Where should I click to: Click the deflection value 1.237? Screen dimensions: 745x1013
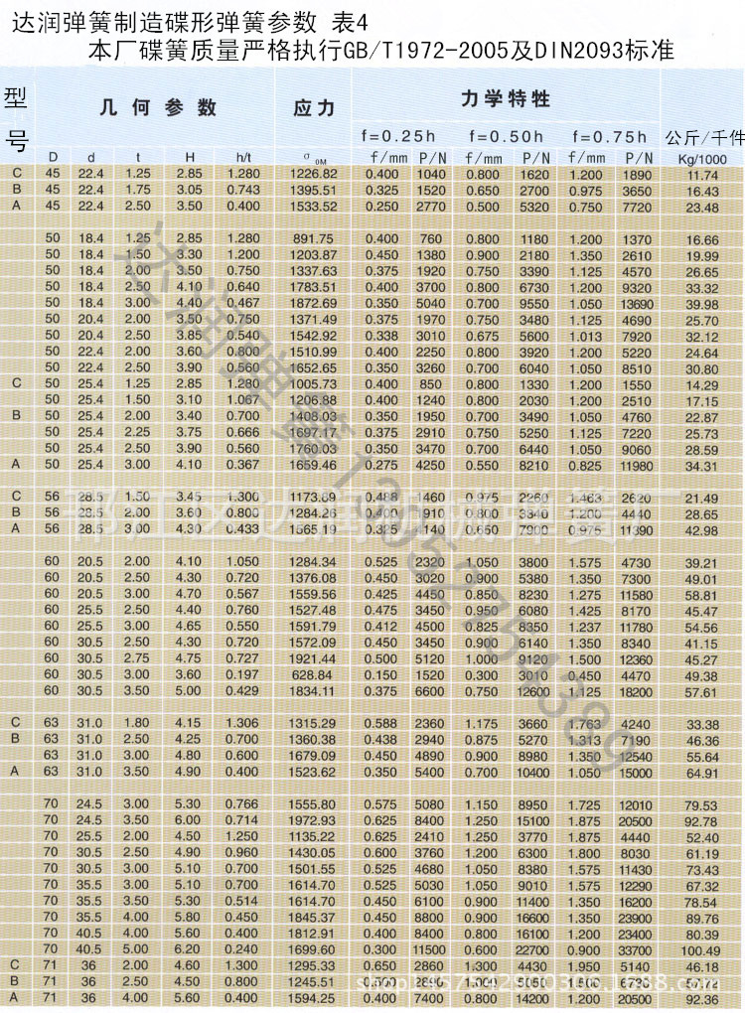[585, 628]
